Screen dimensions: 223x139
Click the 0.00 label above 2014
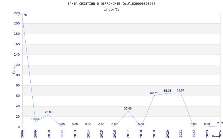pyautogui.click(x=88, y=124)
